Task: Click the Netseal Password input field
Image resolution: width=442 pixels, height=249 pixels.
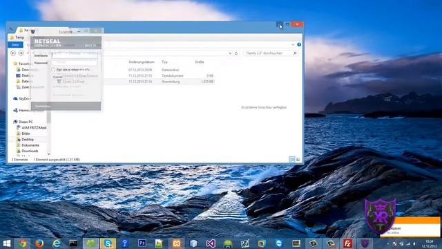Action: point(75,63)
